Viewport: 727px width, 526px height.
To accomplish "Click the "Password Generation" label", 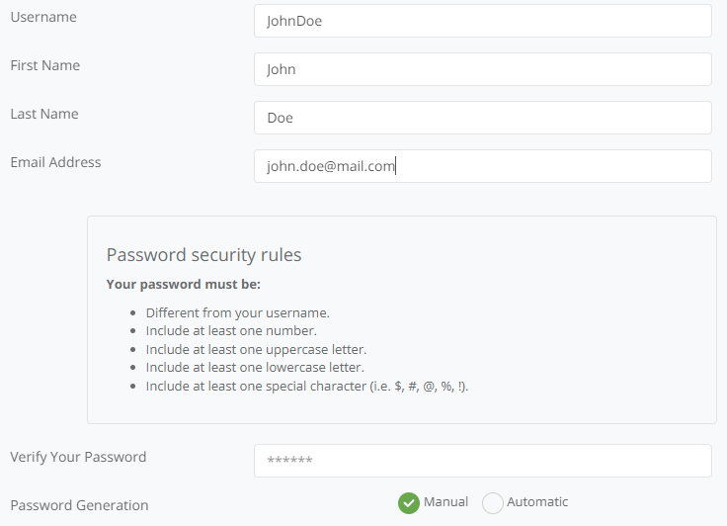I will tap(79, 505).
